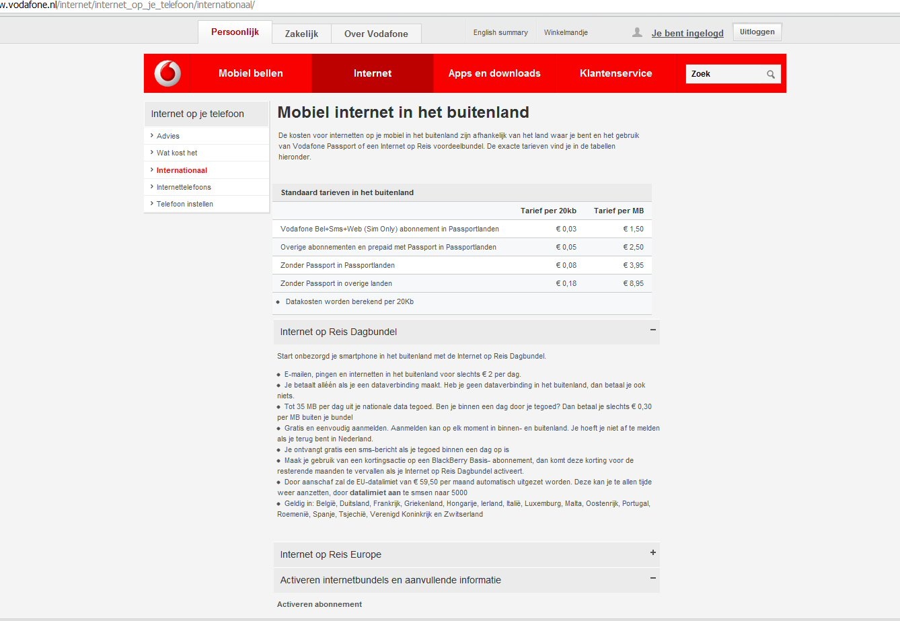Click Tarief per MB column header
The image size is (900, 621).
pos(619,211)
